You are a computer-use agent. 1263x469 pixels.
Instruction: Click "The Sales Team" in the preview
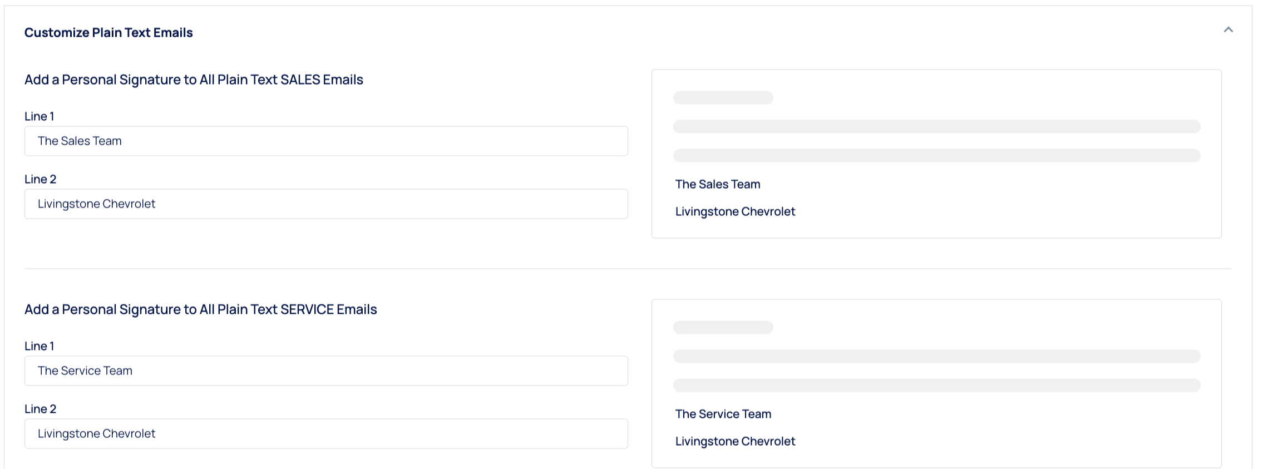tap(717, 185)
